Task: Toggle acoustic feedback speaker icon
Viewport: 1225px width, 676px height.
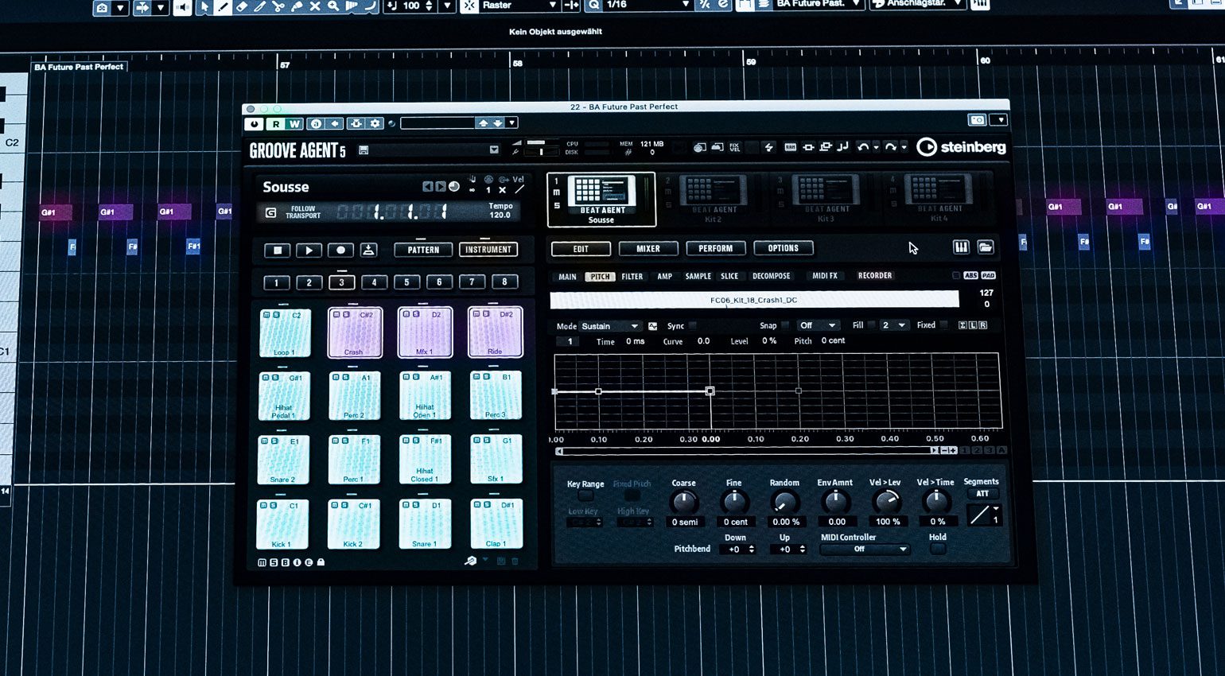Action: tap(182, 7)
